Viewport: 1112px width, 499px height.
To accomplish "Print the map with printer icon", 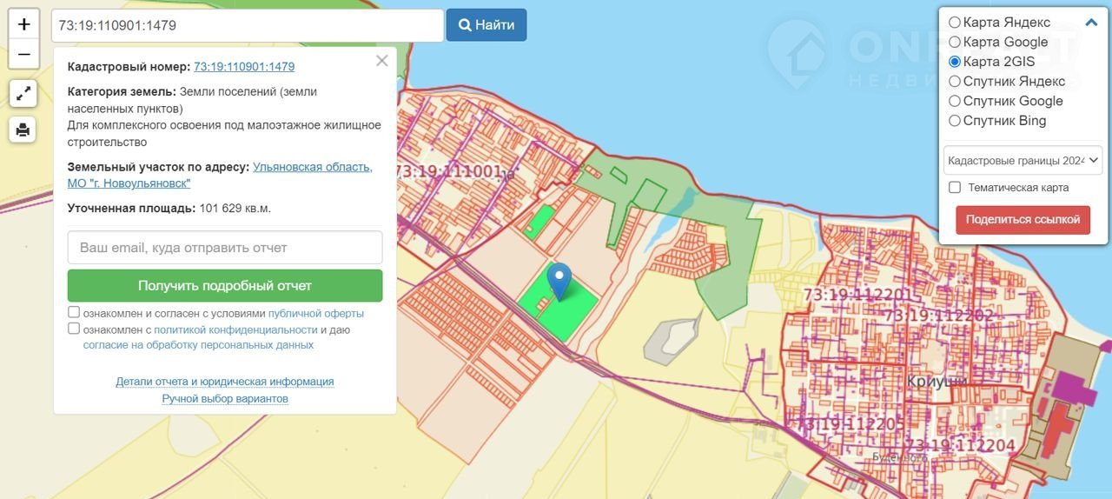I will (23, 130).
